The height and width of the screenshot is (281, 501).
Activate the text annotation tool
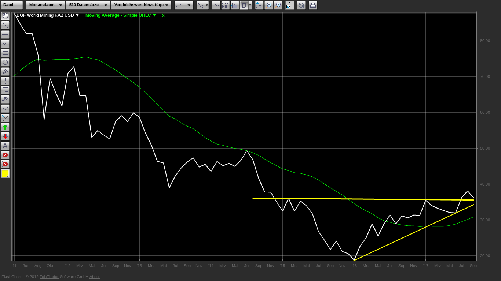point(5,146)
